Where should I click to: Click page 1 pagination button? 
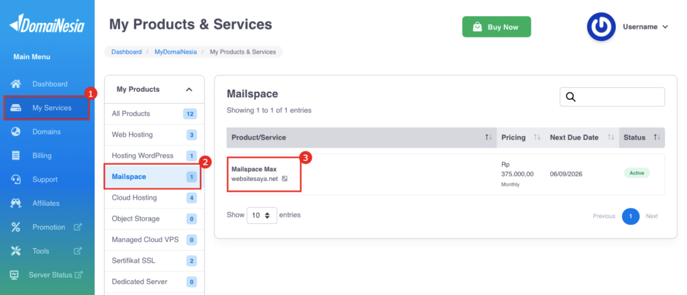point(631,216)
